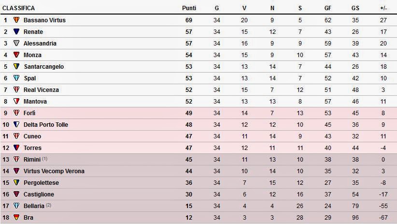Select the Forlì row in standings
Viewport: 397px width, 224px height.
click(x=198, y=113)
